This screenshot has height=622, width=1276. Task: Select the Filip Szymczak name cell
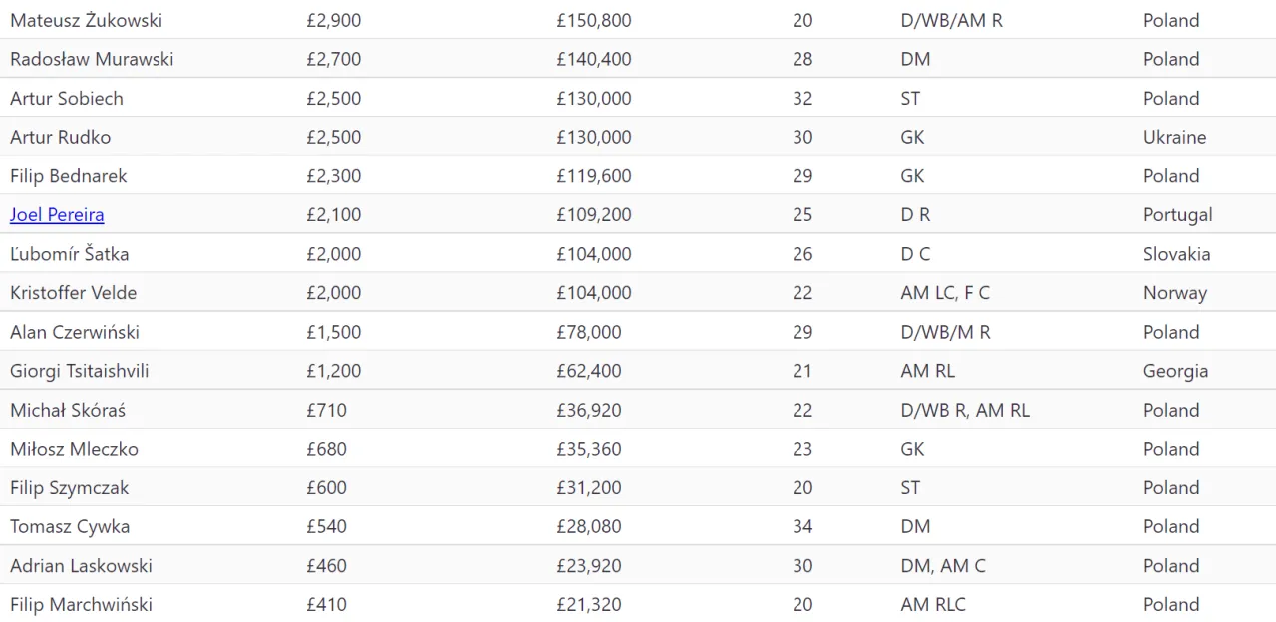pyautogui.click(x=70, y=487)
